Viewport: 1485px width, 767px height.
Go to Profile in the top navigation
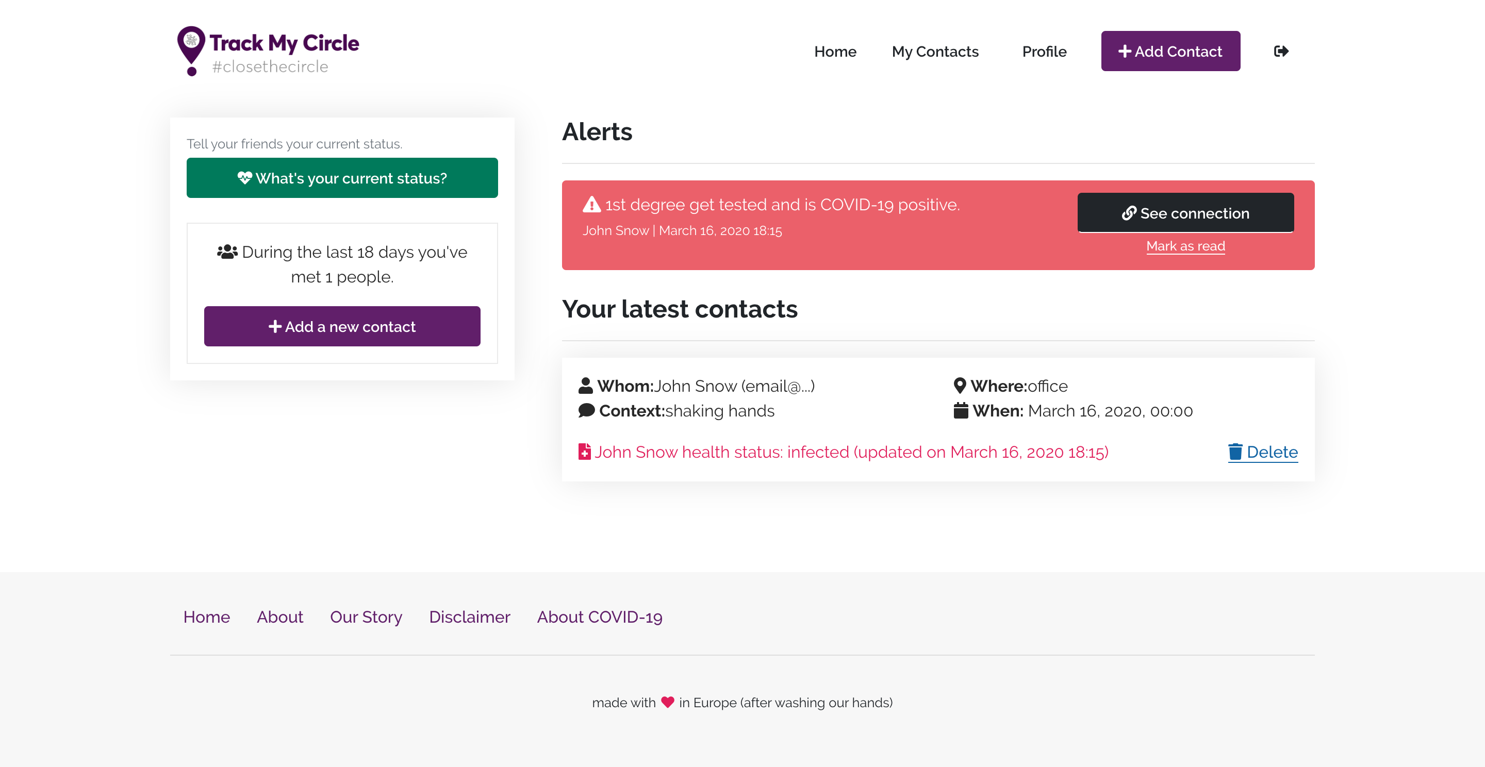pyautogui.click(x=1044, y=51)
